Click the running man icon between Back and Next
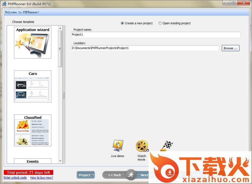 (131, 175)
